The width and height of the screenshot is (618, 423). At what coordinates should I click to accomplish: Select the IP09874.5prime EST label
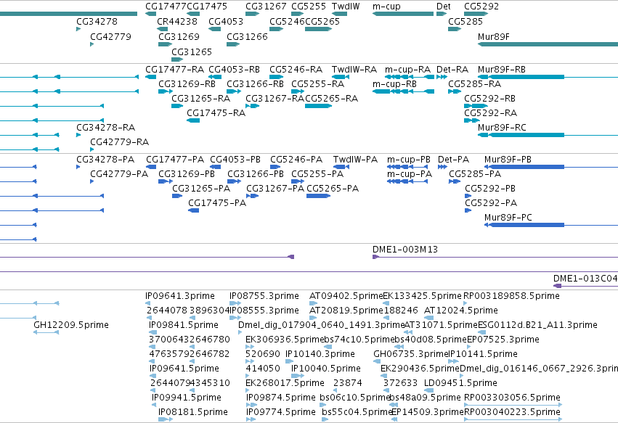coord(281,398)
